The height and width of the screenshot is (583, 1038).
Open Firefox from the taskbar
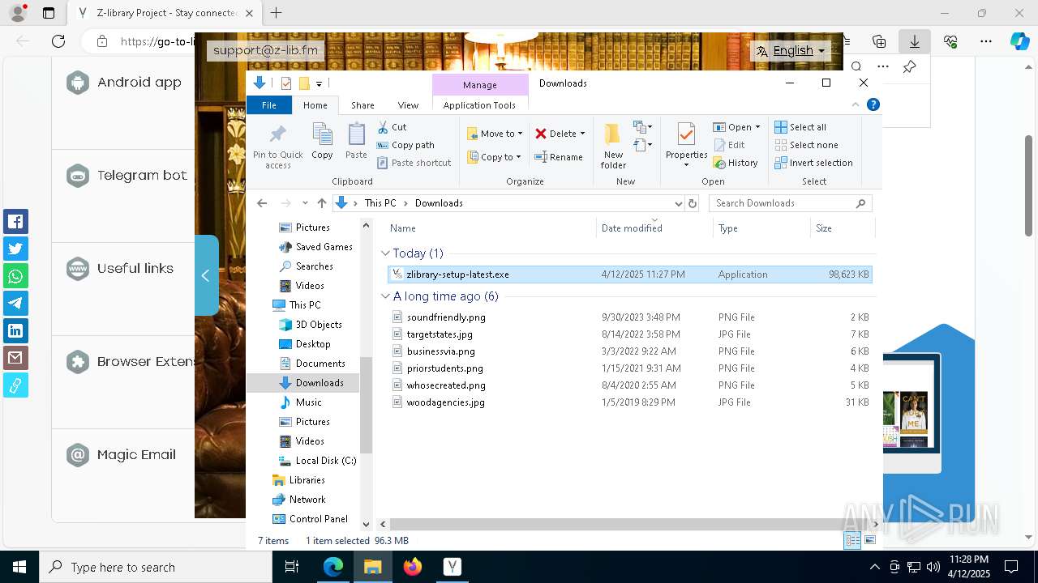(413, 567)
